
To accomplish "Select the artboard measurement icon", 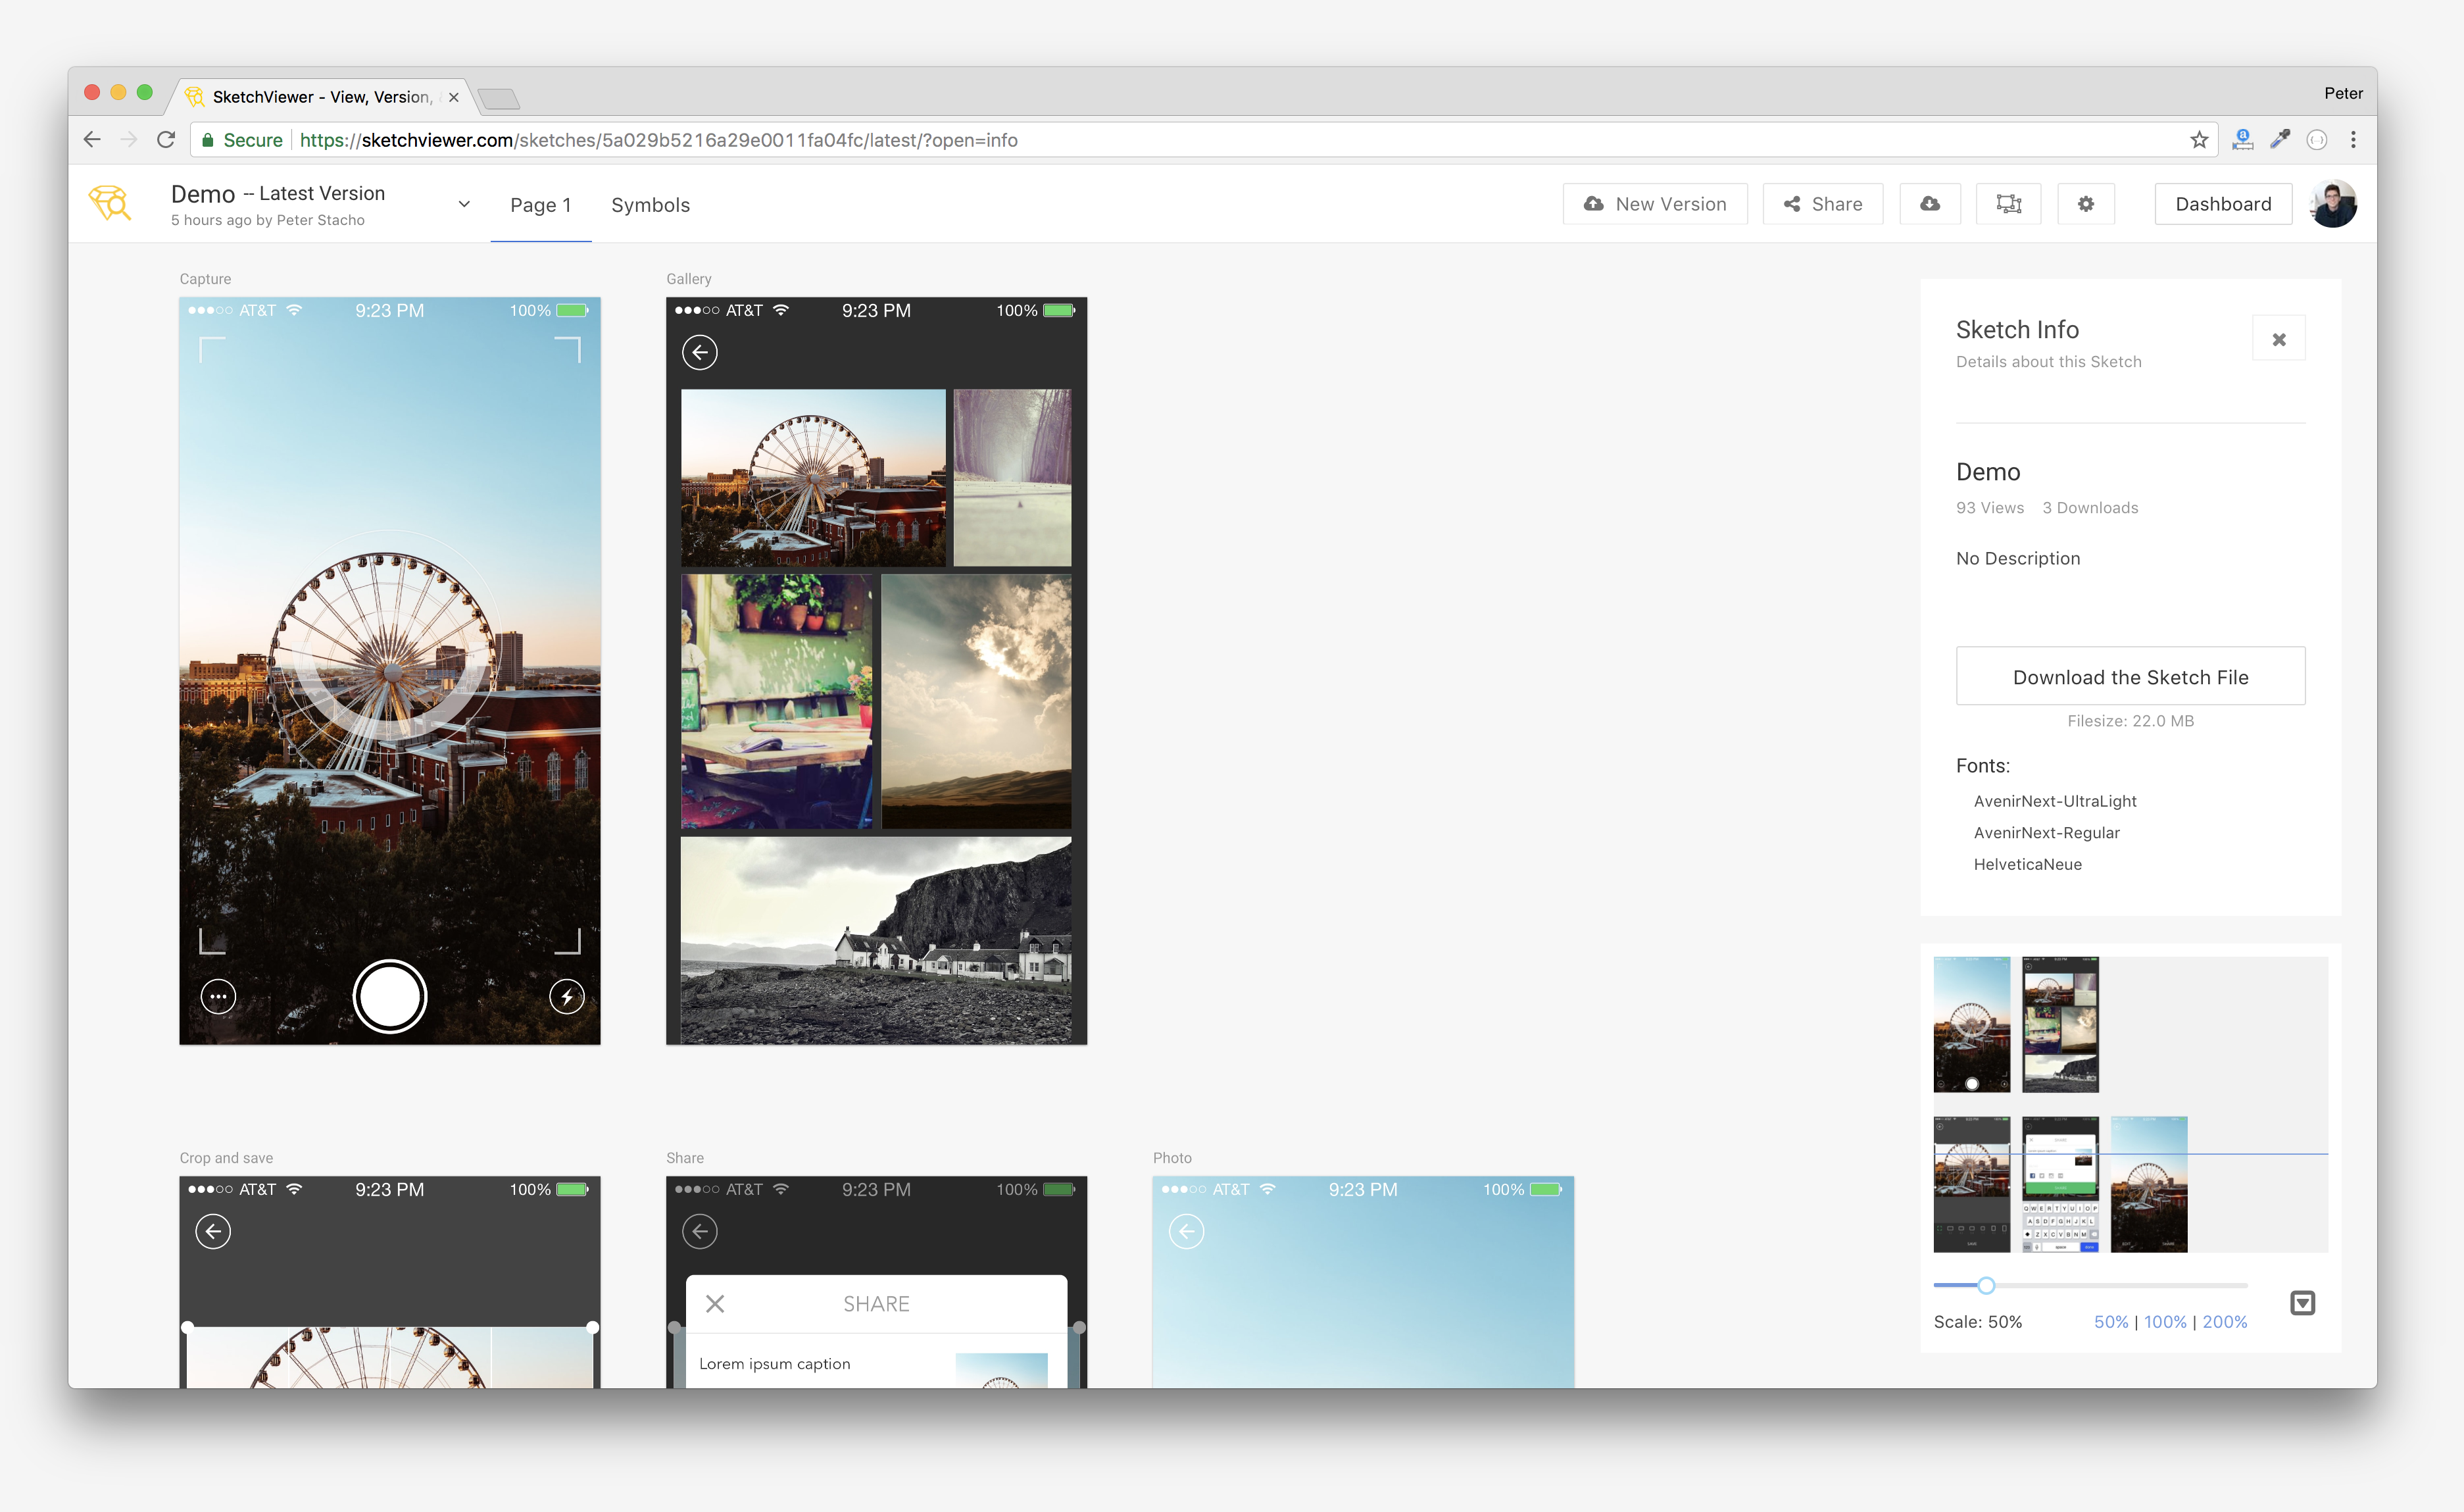I will coord(2009,203).
